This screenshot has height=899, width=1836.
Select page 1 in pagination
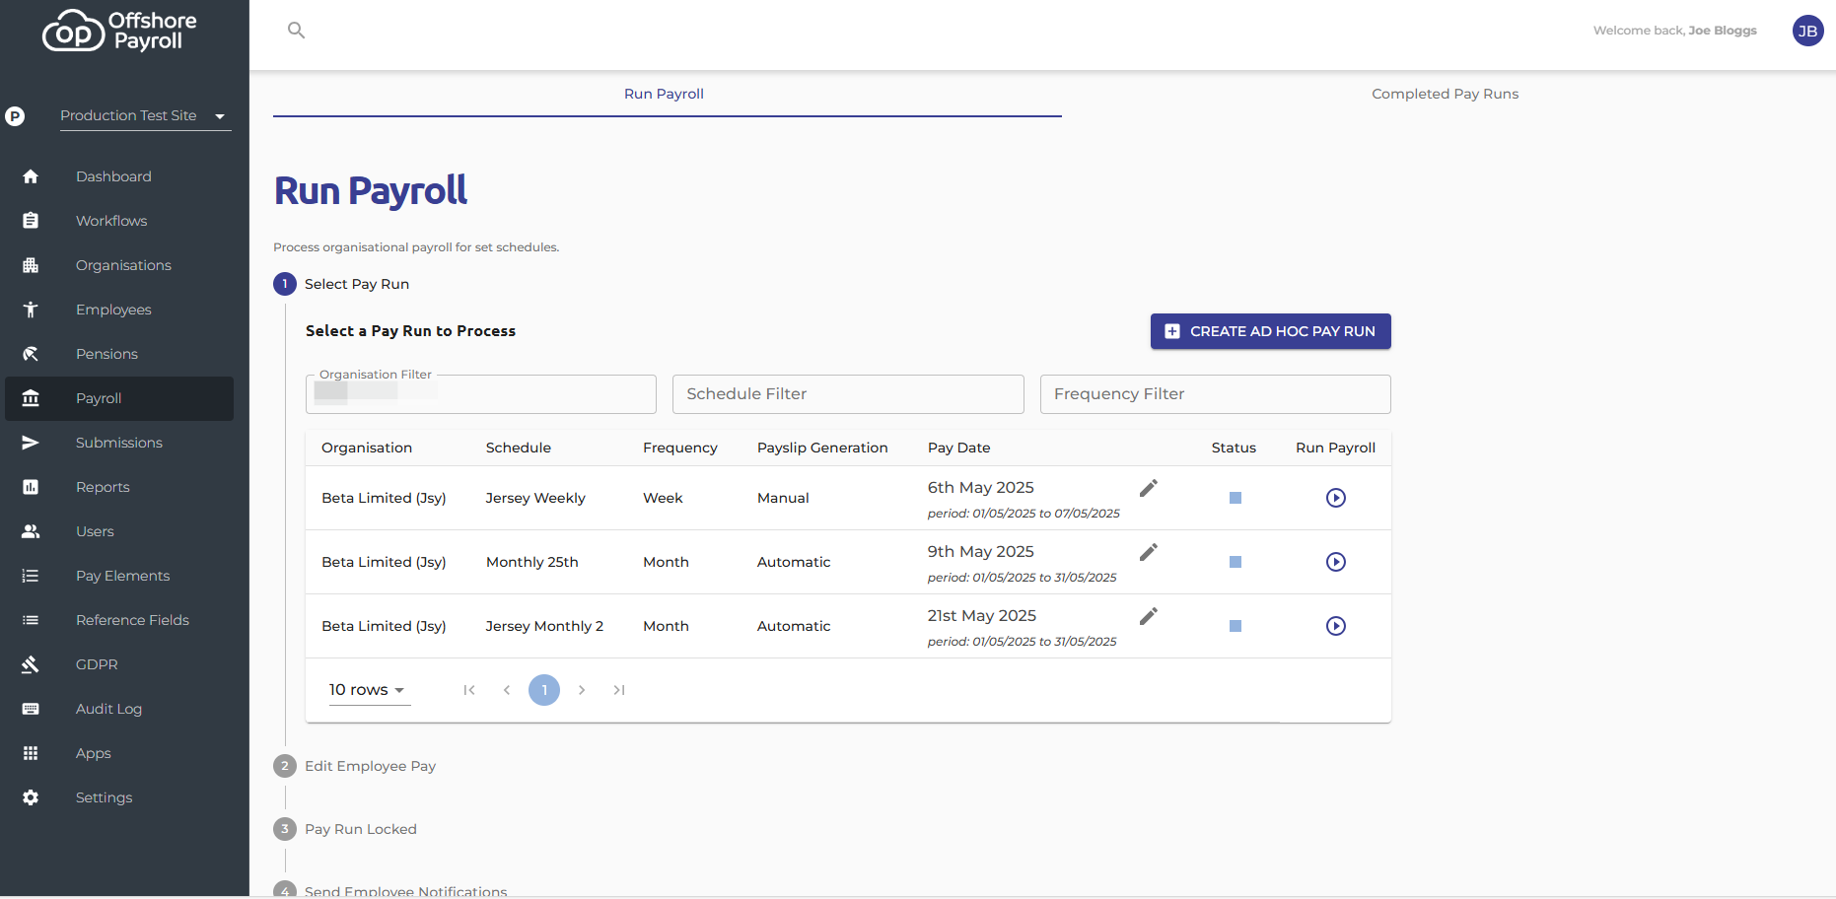point(544,690)
